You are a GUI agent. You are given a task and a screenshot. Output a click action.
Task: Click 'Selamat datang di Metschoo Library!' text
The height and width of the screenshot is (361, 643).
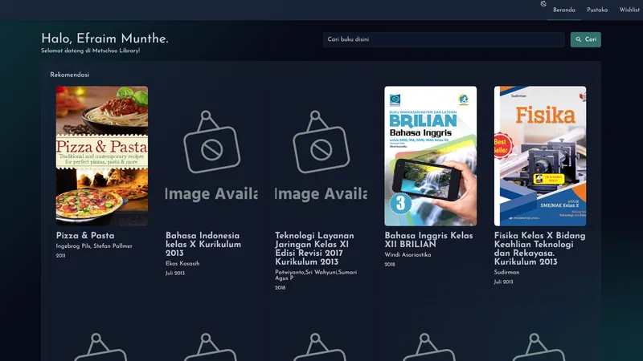click(91, 51)
